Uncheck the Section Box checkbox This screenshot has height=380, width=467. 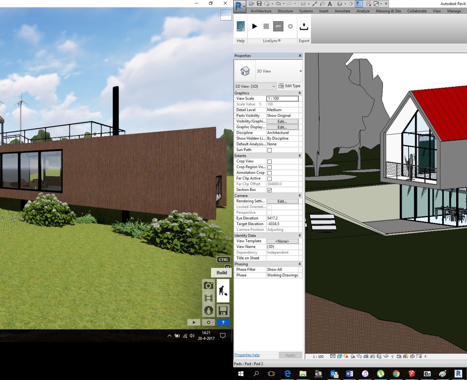(x=269, y=190)
